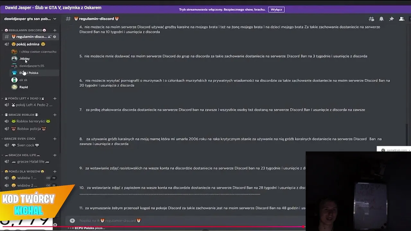411x231 pixels.
Task: Open user settings gear near bottom-left
Action: 55,225
